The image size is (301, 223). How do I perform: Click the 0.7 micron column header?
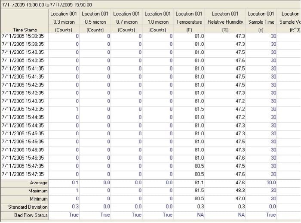pyautogui.click(x=127, y=22)
